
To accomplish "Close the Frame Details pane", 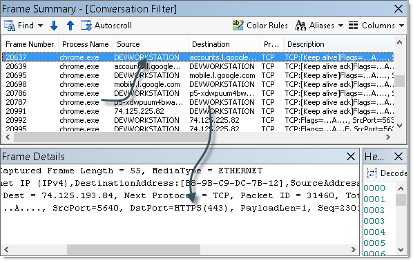I will pyautogui.click(x=351, y=157).
